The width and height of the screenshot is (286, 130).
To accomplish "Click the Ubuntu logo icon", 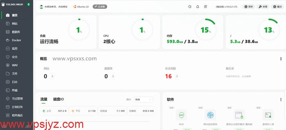I will [x=75, y=6].
